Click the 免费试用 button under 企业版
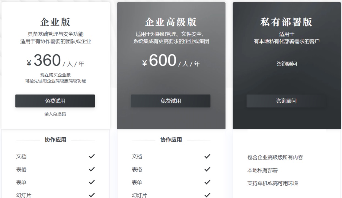Screen dimensions: 342x198 click(55, 101)
